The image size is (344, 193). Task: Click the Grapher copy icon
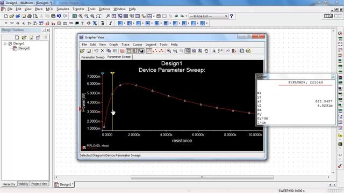[109, 51]
